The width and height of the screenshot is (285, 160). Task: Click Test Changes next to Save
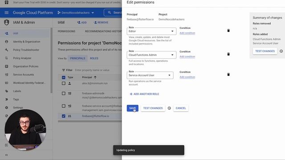153,108
